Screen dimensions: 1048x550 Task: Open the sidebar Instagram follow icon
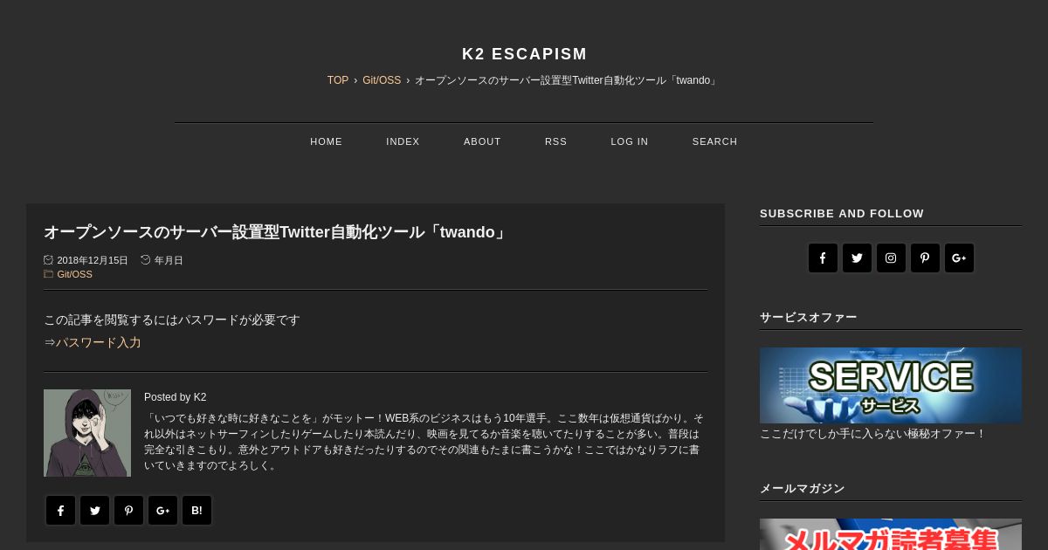click(x=891, y=258)
